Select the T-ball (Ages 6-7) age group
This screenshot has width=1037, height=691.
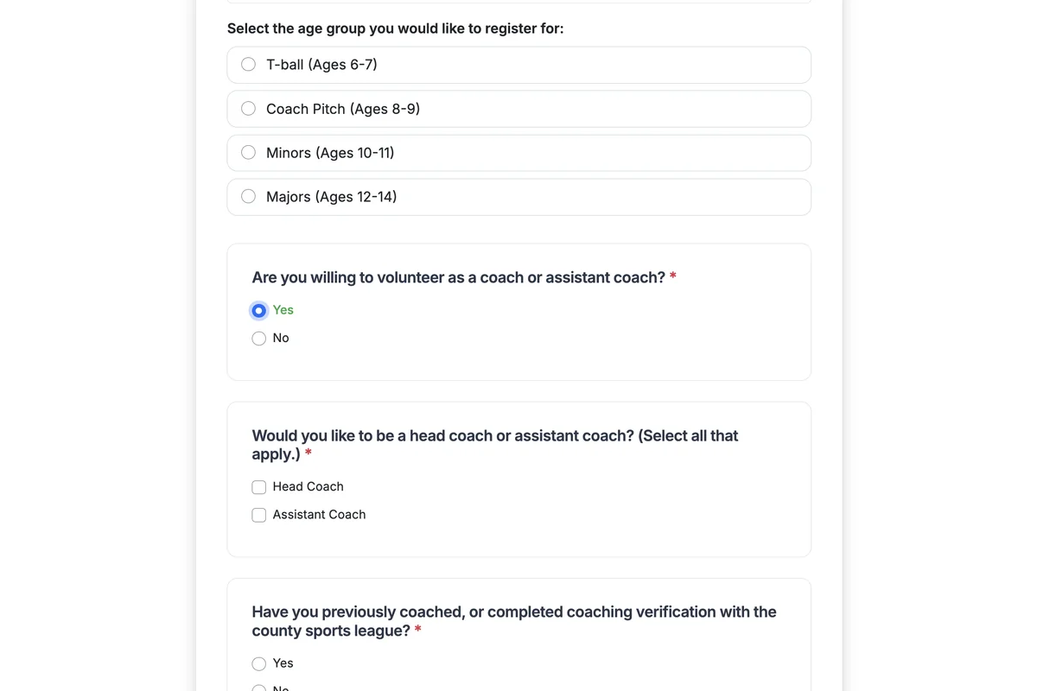tap(248, 64)
